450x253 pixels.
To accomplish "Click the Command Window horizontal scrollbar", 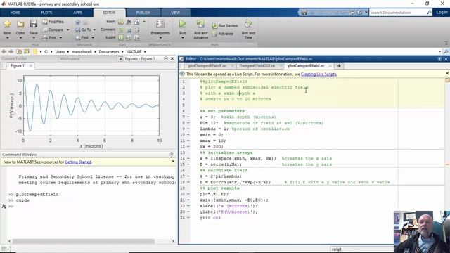I will coord(83,241).
